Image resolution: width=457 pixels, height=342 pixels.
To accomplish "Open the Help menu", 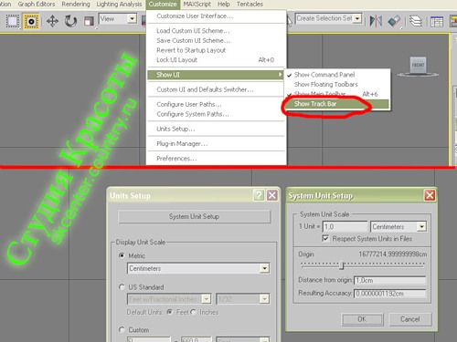I will pos(223,5).
